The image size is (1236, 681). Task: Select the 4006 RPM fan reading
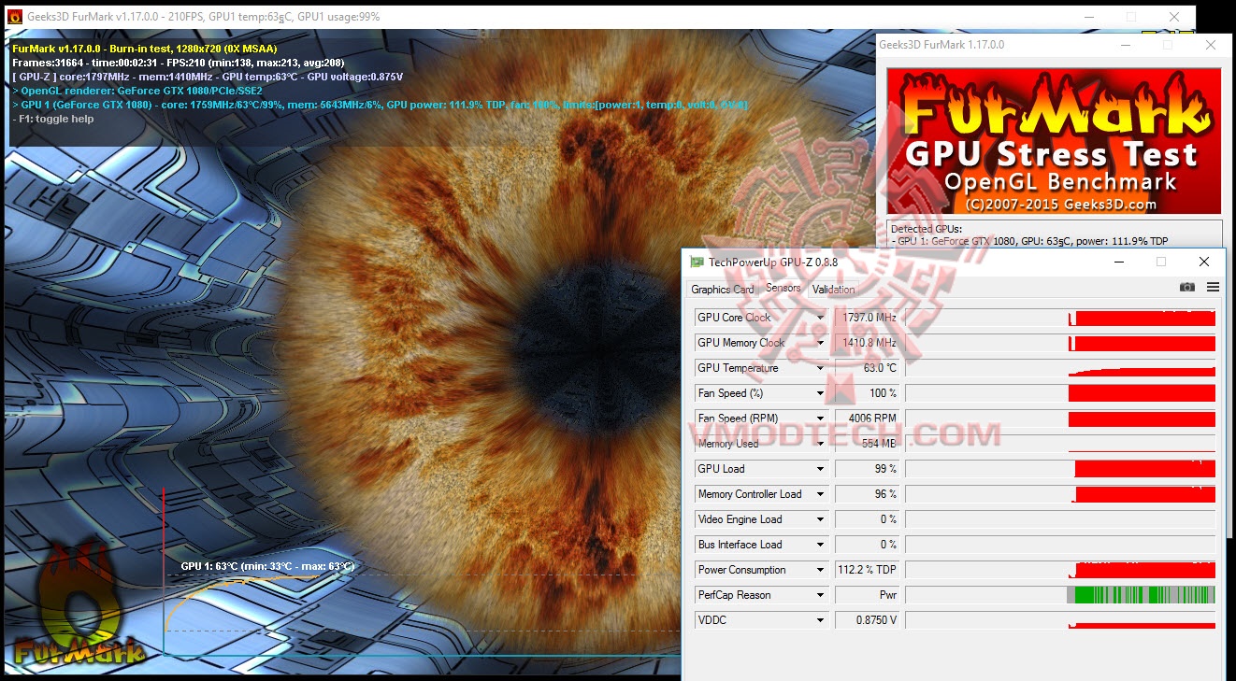coord(868,419)
